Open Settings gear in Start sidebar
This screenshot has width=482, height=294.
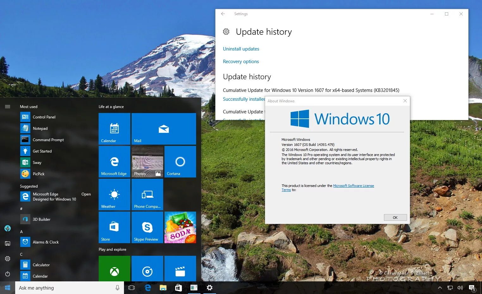8,259
